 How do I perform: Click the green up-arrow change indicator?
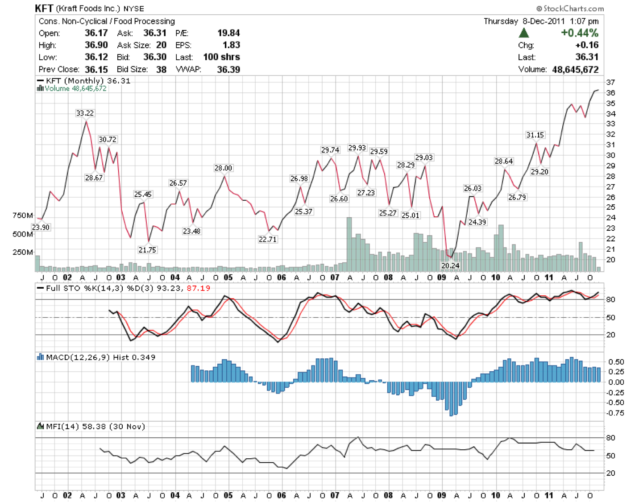524,33
